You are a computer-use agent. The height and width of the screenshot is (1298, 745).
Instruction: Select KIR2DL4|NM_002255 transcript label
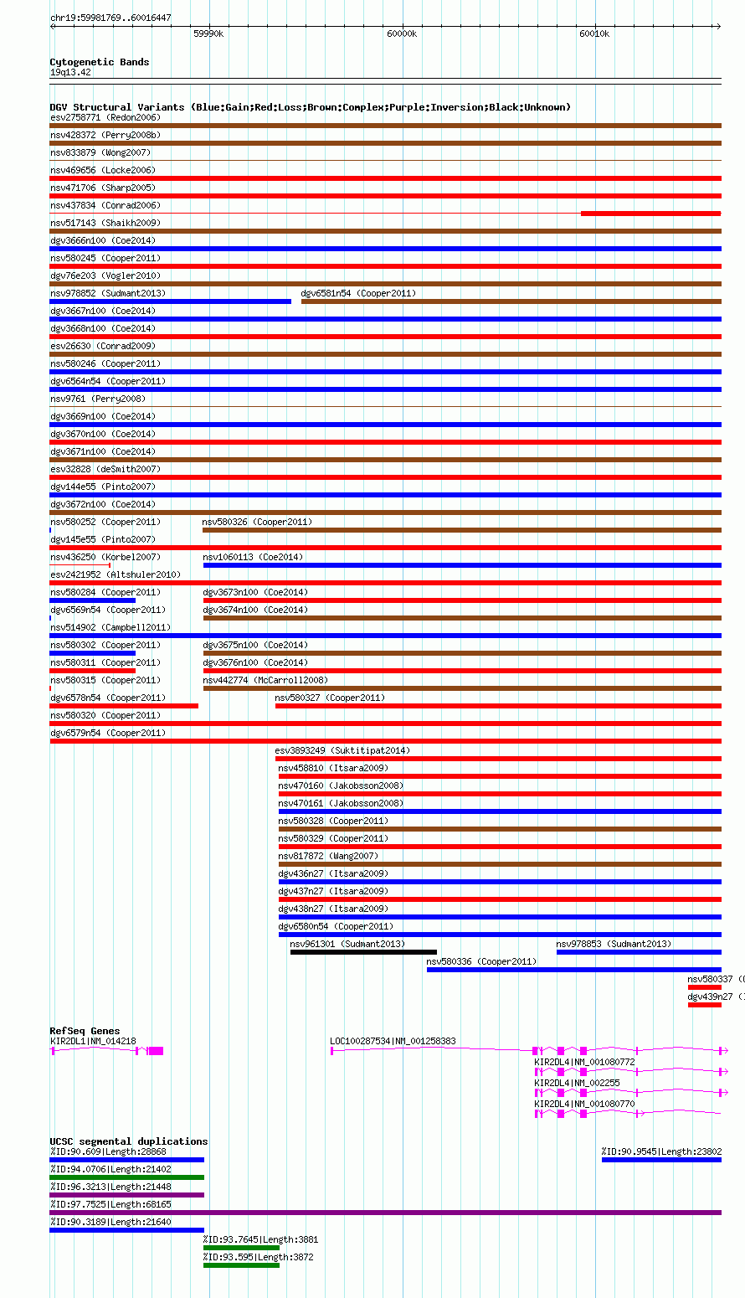(577, 1083)
